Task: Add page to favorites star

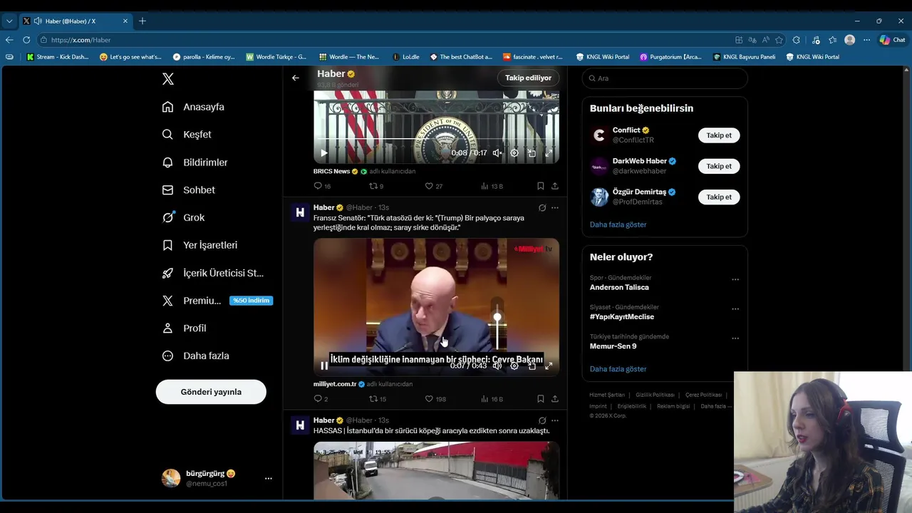Action: coord(779,40)
